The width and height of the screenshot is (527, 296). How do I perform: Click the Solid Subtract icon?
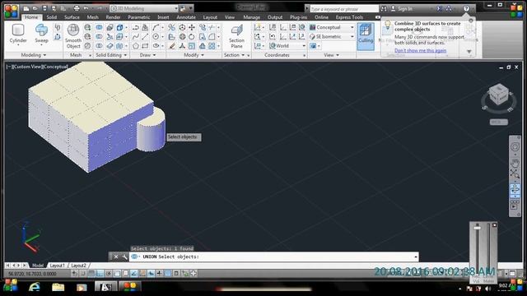click(99, 36)
